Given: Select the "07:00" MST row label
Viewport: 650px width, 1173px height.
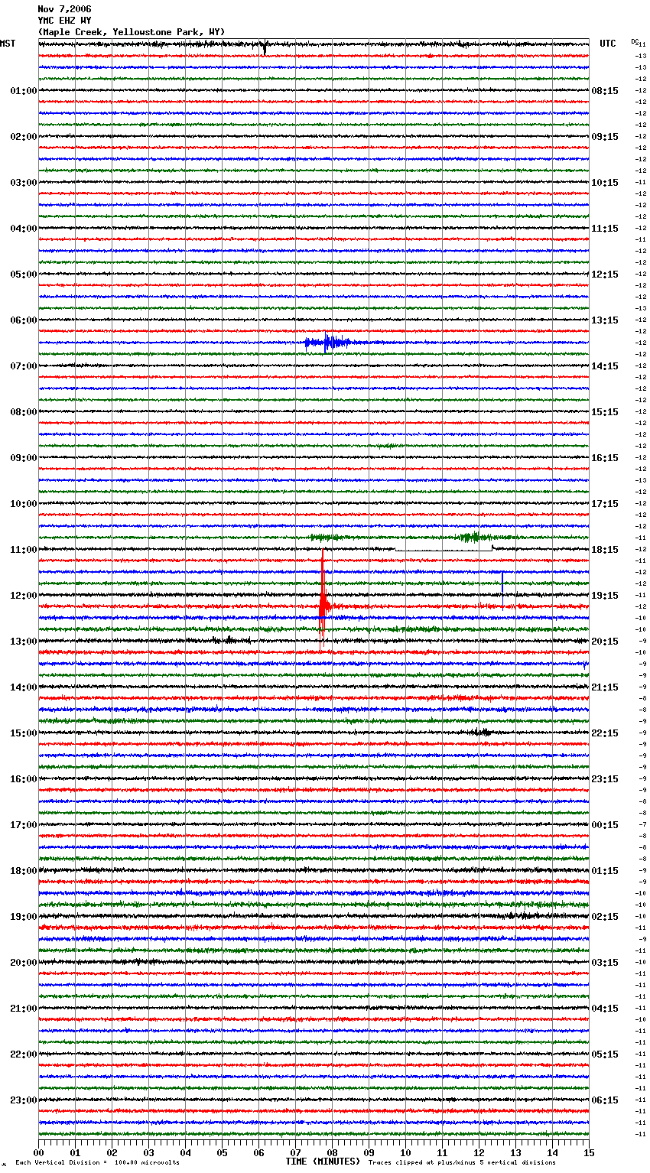Looking at the screenshot, I should [x=23, y=366].
